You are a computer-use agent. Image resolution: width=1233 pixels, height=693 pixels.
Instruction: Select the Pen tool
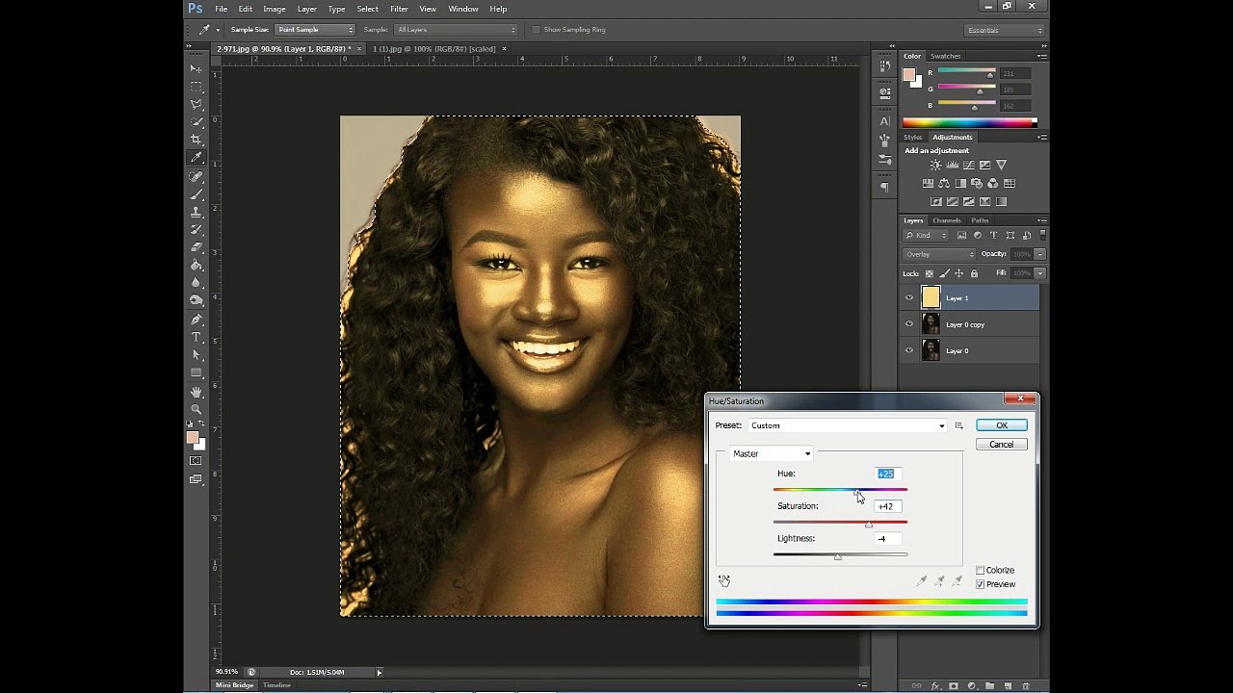197,319
